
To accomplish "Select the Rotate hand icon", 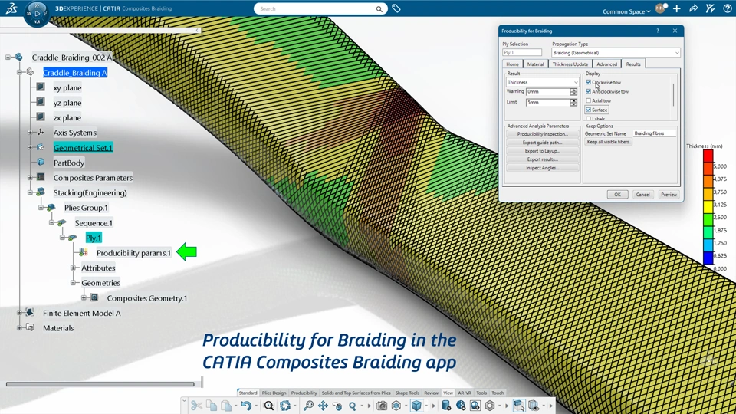I will pos(337,405).
